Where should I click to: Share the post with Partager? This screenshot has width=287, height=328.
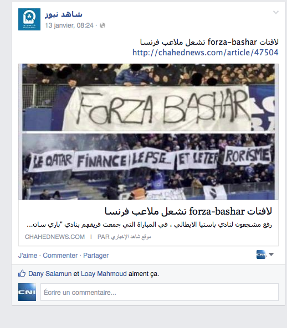(x=96, y=256)
